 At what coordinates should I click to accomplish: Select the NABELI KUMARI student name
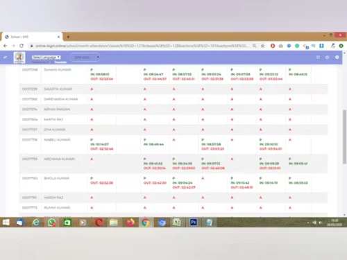pos(57,140)
